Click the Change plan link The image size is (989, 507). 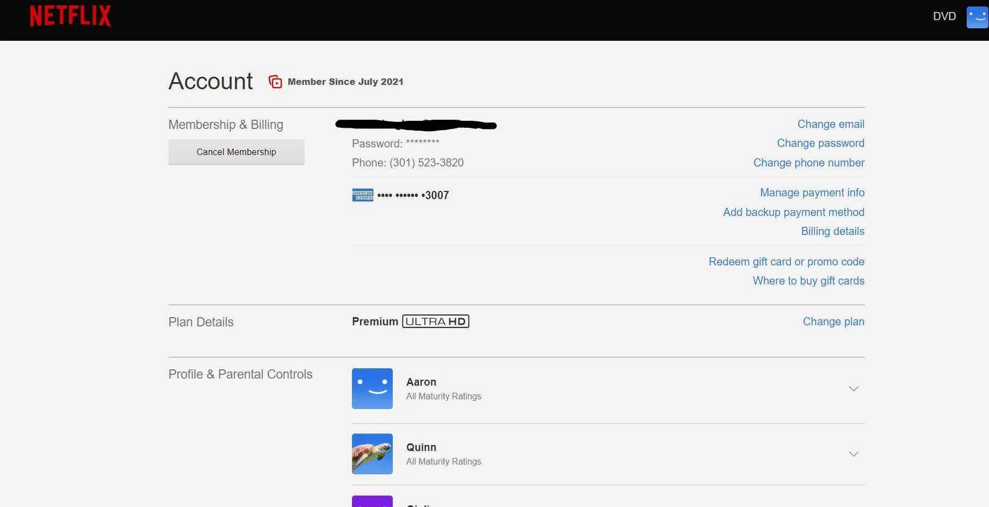(833, 321)
